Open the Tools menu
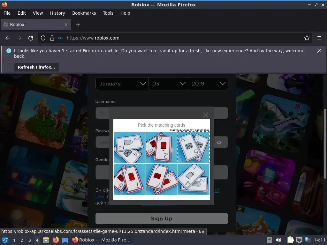This screenshot has width=327, height=245. [108, 13]
